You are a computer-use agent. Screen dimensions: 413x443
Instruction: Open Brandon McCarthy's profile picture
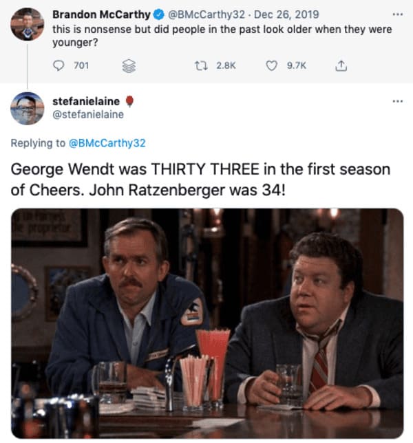coord(27,24)
